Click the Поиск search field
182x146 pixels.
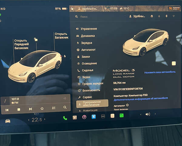click(x=97, y=17)
